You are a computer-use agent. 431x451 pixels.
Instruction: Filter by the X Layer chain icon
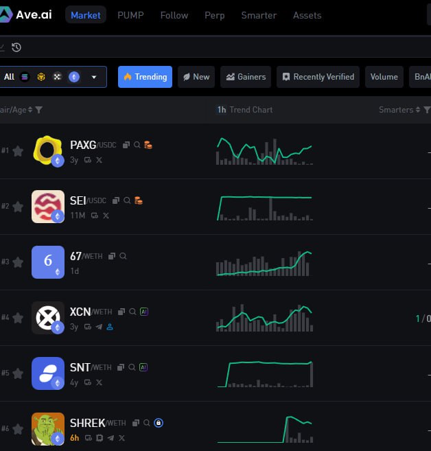click(58, 77)
